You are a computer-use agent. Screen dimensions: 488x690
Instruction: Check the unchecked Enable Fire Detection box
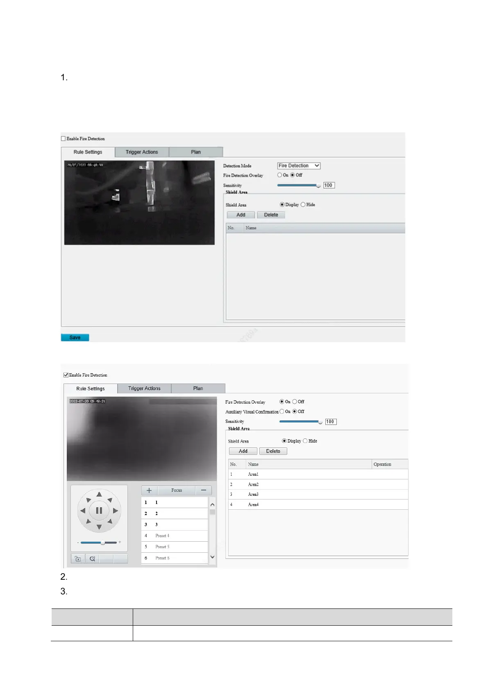point(64,138)
